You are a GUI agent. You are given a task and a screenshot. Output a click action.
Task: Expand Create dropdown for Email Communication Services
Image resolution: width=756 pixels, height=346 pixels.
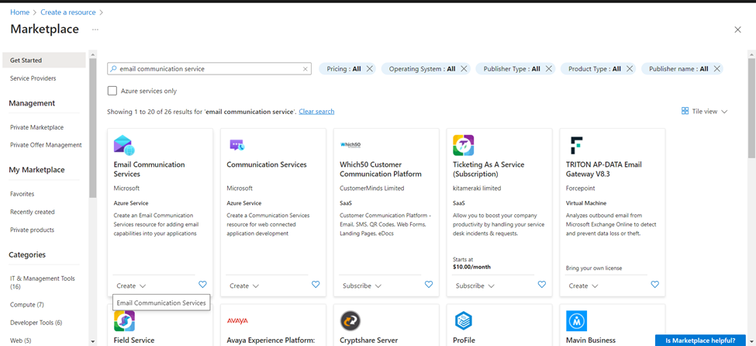tap(131, 285)
